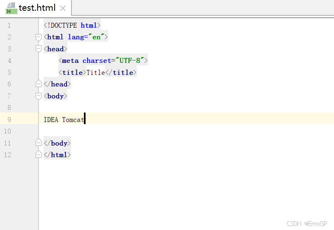Click line number 9 in gutter
The height and width of the screenshot is (230, 334).
[x=10, y=120]
